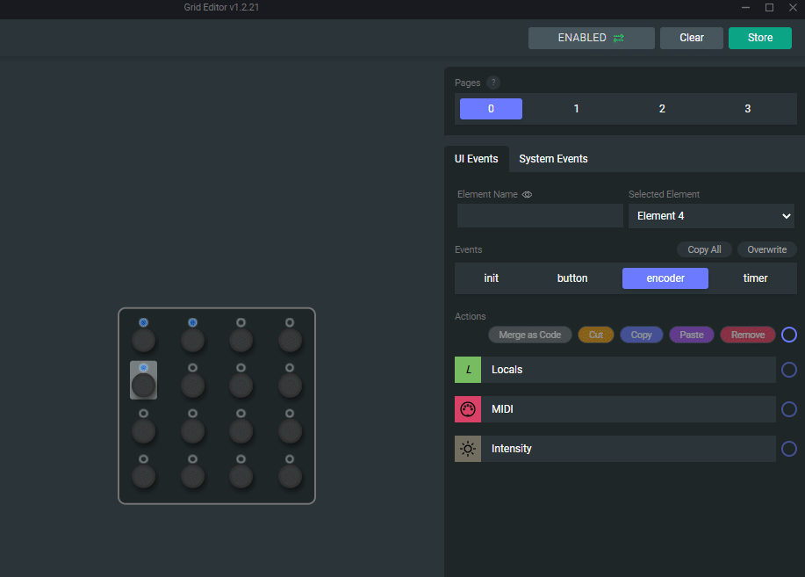Viewport: 805px width, 577px height.
Task: Open the Pages help question mark
Action: [x=492, y=83]
